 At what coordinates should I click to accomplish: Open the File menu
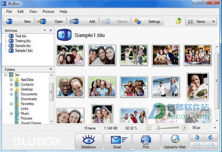[x=9, y=11]
